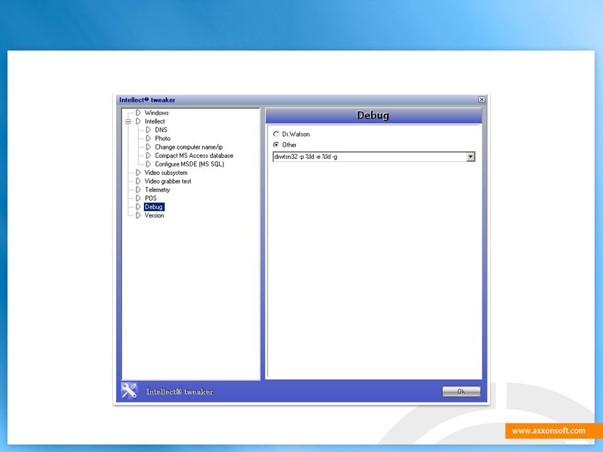Click the triangle icon beside Photo
The image size is (603, 452).
(148, 138)
